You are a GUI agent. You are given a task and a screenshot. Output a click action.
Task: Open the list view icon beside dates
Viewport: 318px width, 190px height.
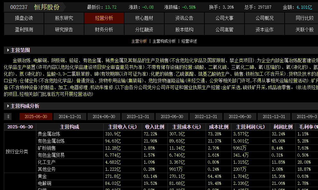point(8,117)
